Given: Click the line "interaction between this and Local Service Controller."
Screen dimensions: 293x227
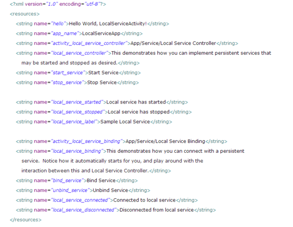Looking at the screenshot, I should pos(85,170).
